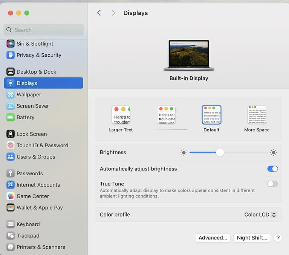This screenshot has width=289, height=255.
Task: Open the Battery icon in sidebar
Action: [11, 117]
